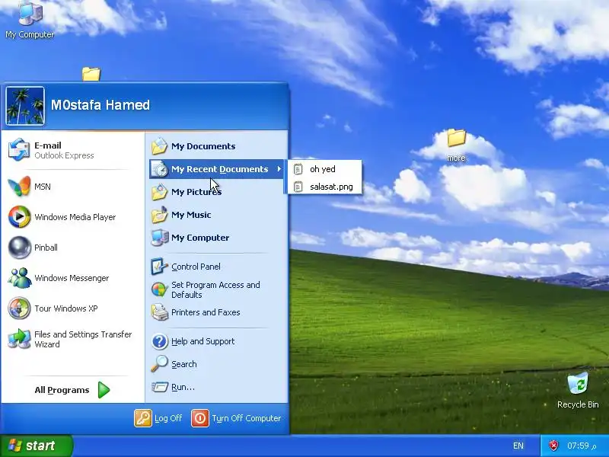609x457 pixels.
Task: Click the Start button
Action: [37, 446]
